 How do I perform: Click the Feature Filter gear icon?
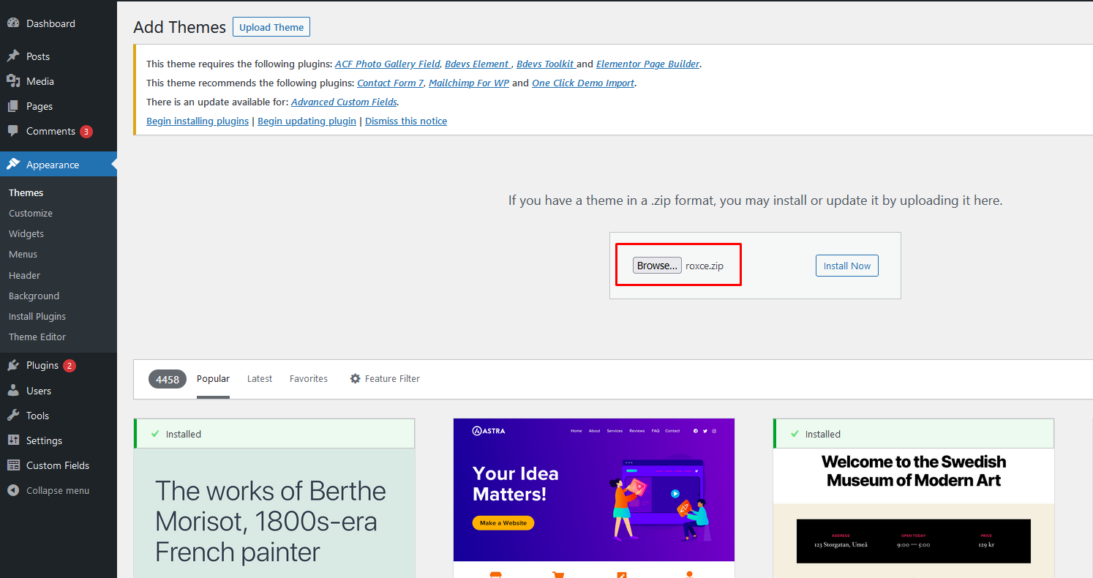tap(356, 378)
